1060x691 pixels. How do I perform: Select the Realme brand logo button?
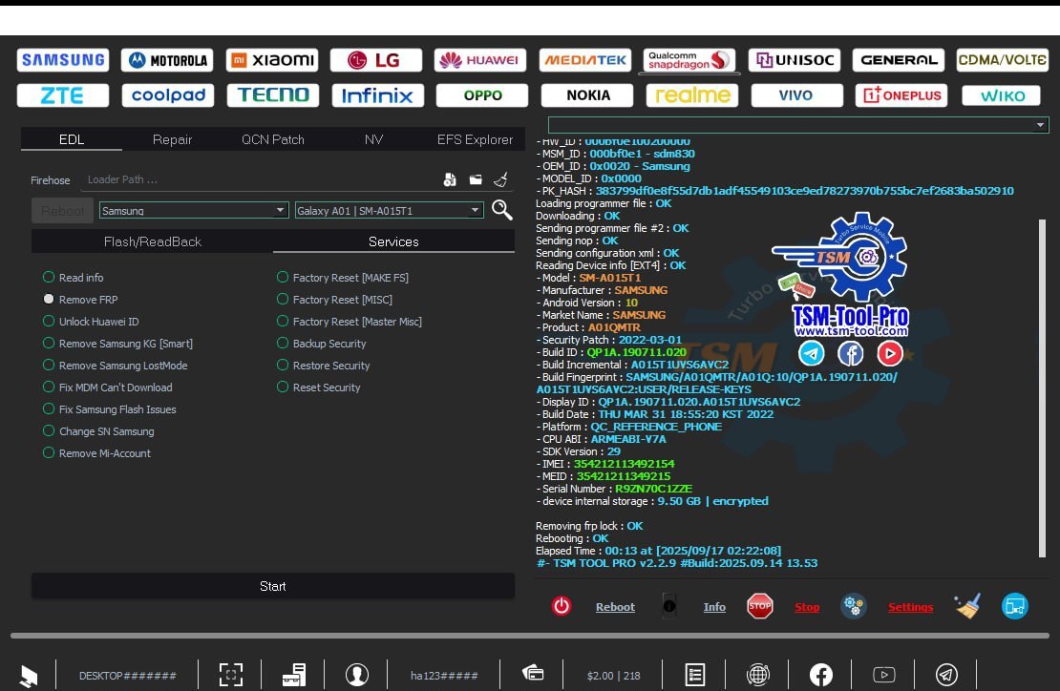pyautogui.click(x=692, y=95)
